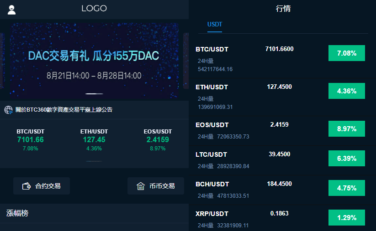Image resolution: width=376 pixels, height=231 pixels.
Task: Open the user profile icon
Action: (11, 10)
